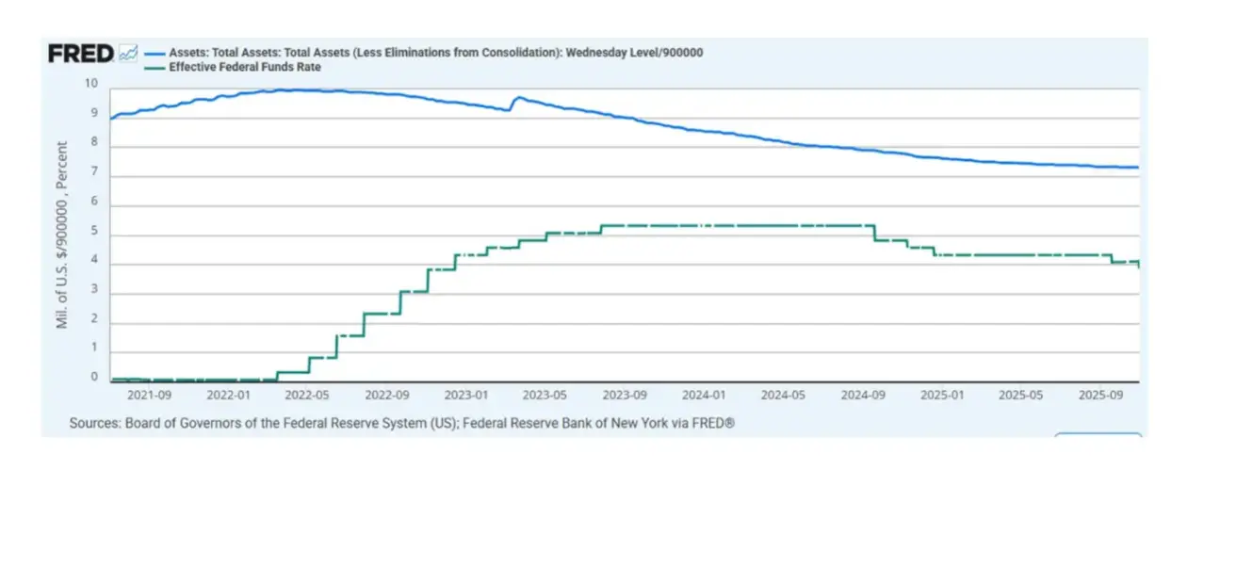This screenshot has width=1236, height=567.
Task: Click the 2023-09 x-axis date label
Action: pos(626,396)
